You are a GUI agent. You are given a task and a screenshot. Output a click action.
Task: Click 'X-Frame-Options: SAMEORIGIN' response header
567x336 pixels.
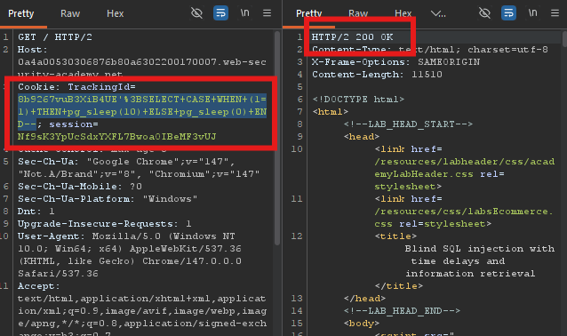(396, 62)
